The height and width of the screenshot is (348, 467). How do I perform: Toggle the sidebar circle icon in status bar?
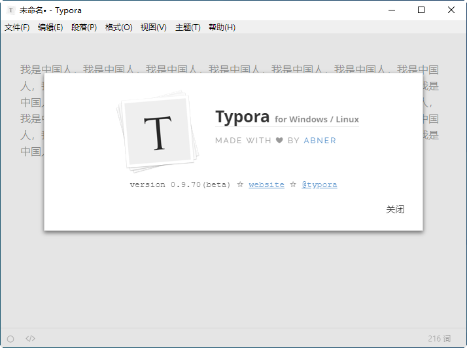[x=10, y=339]
